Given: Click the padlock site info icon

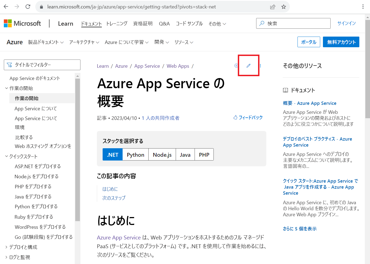Looking at the screenshot, I should click(42, 7).
